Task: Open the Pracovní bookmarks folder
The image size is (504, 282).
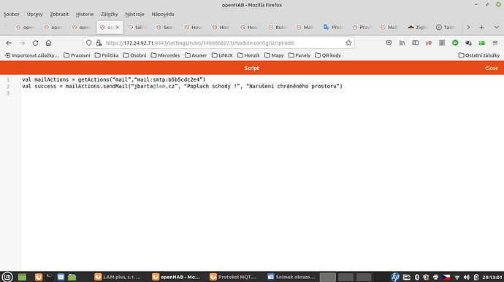Action: [77, 55]
